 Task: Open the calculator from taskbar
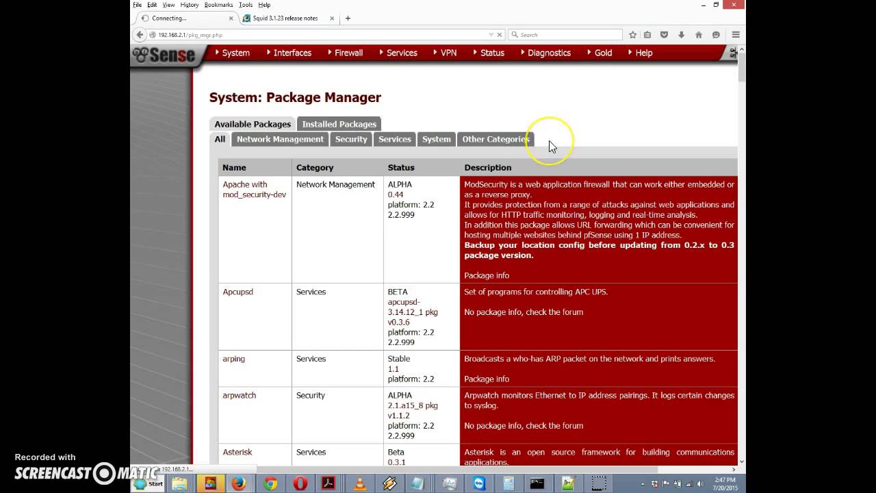click(508, 483)
